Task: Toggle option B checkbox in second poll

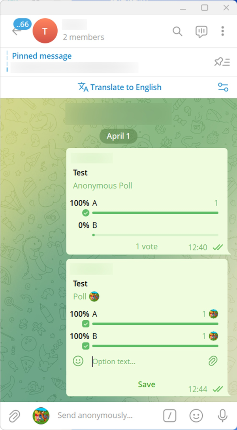Action: coord(86,346)
